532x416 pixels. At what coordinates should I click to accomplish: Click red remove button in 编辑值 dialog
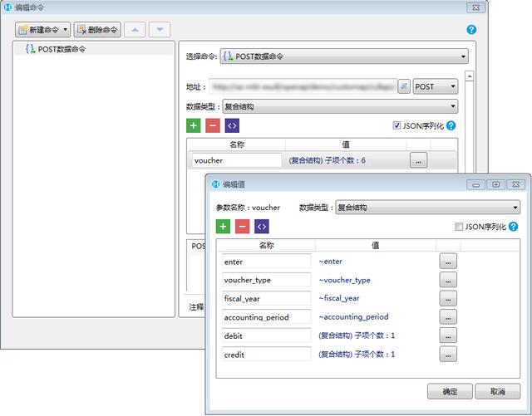242,227
